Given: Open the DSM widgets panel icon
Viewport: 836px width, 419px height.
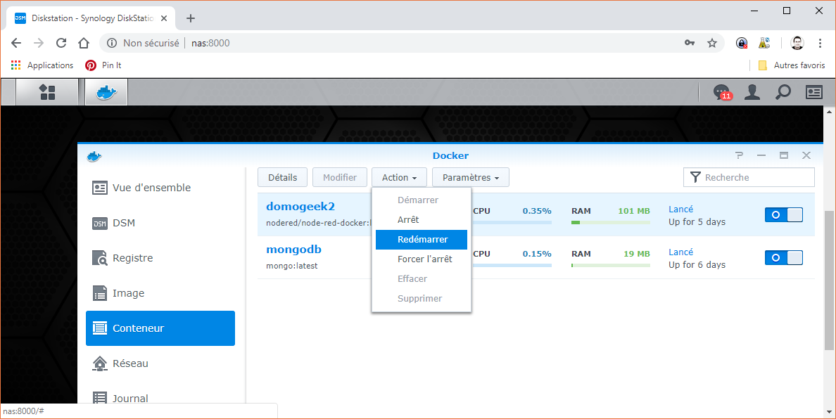Looking at the screenshot, I should coord(813,92).
